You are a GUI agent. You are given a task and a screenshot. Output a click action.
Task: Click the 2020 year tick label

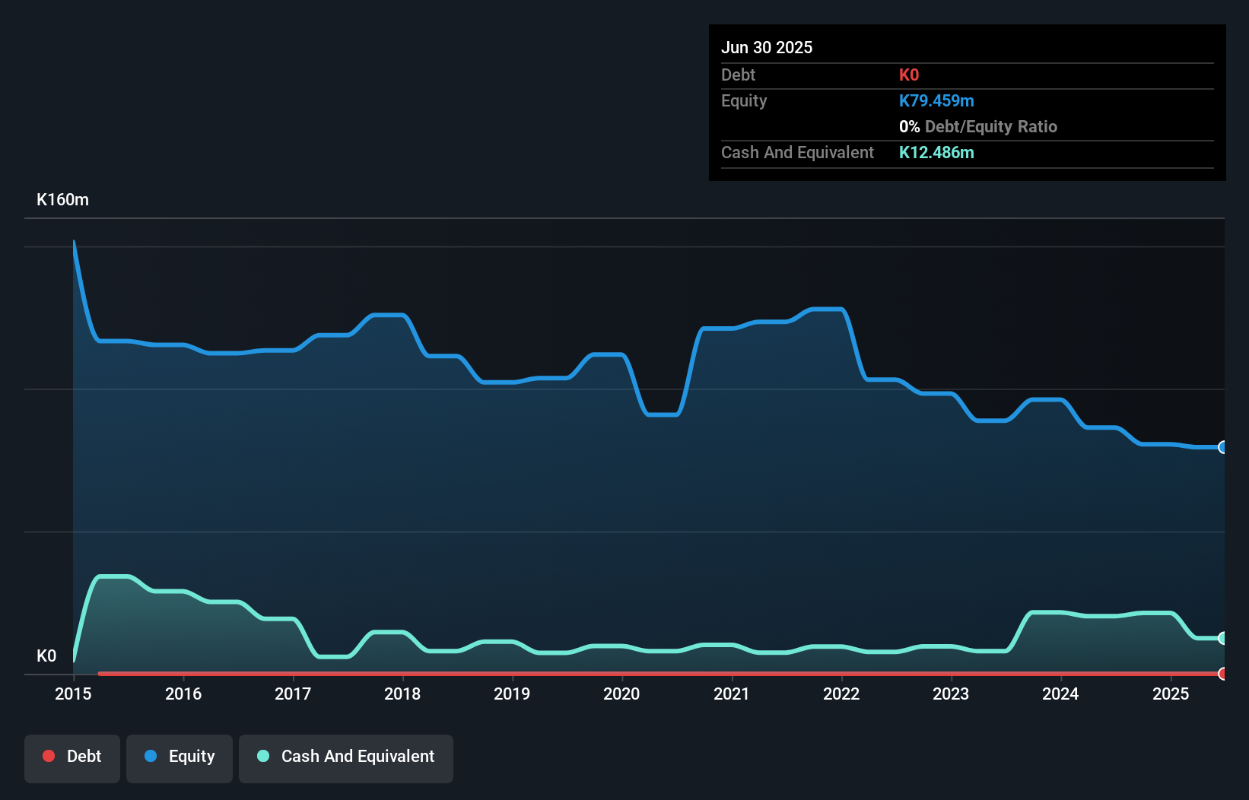point(621,694)
